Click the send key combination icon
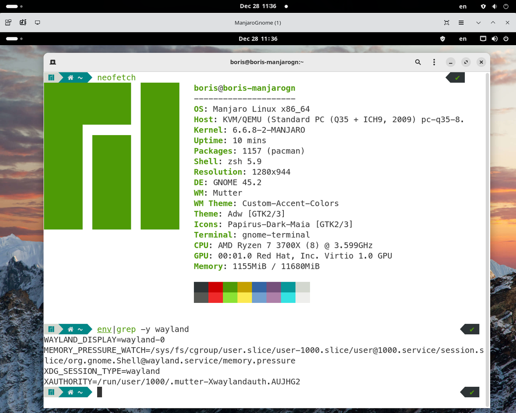This screenshot has height=413, width=516. 23,22
